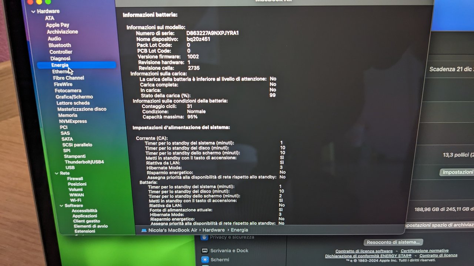Image resolution: width=474 pixels, height=266 pixels.
Task: Click Hardware in the path bar
Action: click(214, 230)
